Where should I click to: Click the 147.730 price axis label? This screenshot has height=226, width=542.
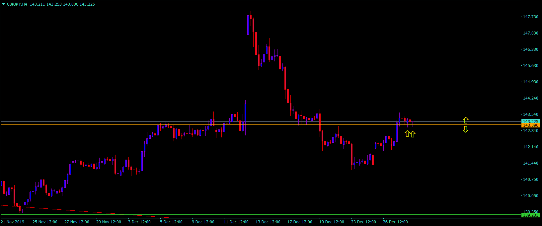click(x=531, y=17)
